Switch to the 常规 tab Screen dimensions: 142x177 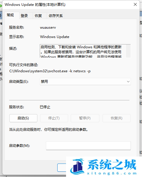pos(12,15)
